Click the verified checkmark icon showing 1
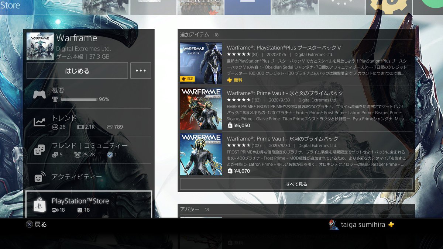 [110, 155]
